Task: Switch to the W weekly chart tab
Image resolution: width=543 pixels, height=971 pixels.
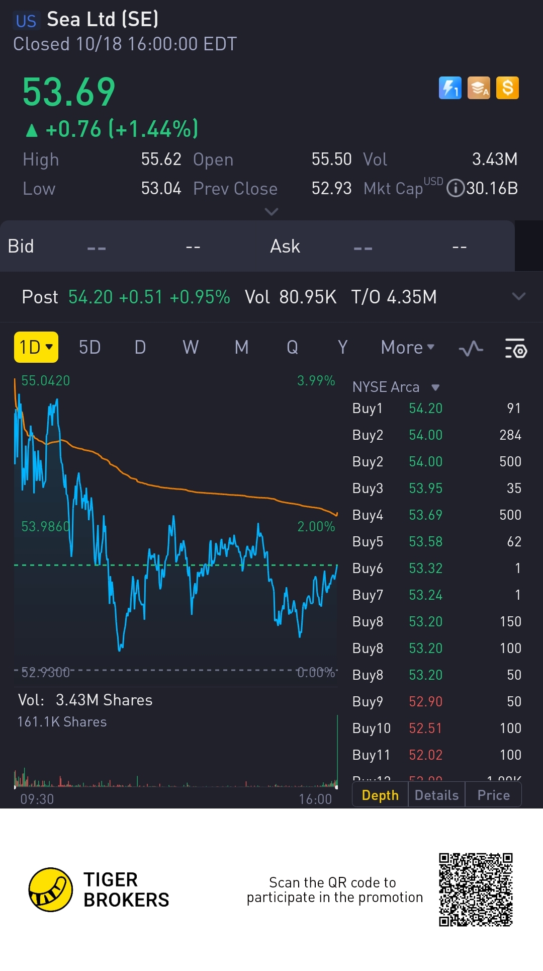Action: click(191, 347)
